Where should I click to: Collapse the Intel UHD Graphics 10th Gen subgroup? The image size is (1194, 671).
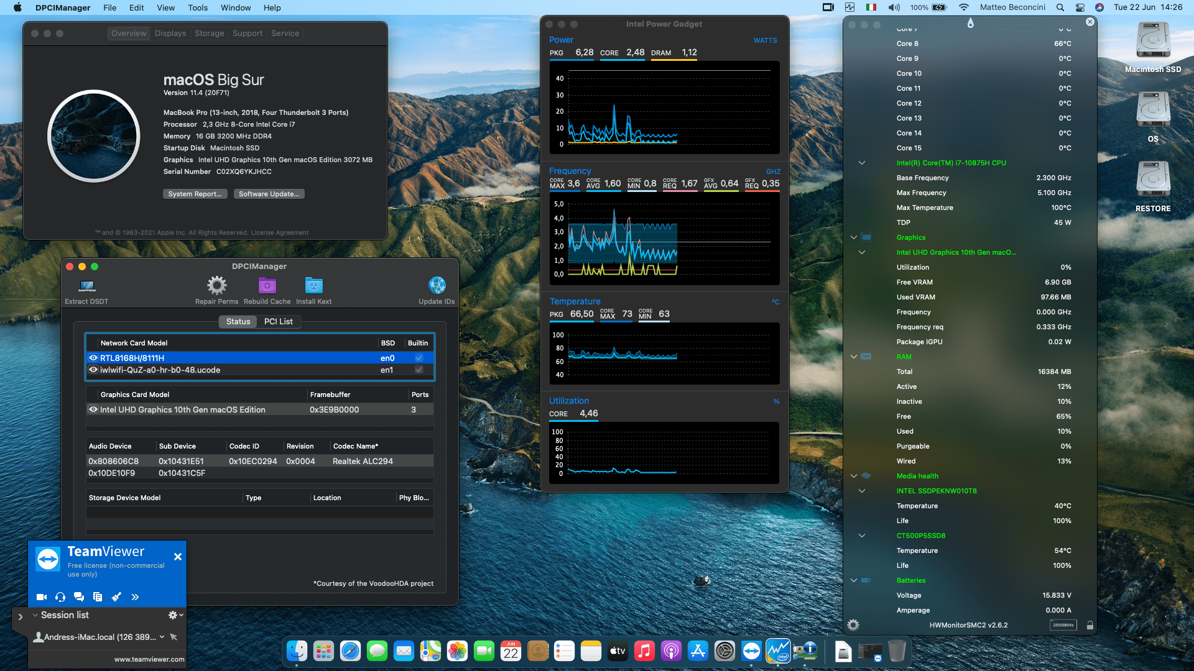pos(862,252)
